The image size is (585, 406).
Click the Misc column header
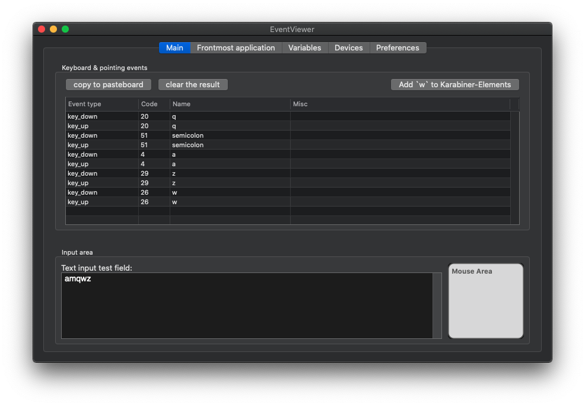coord(400,104)
